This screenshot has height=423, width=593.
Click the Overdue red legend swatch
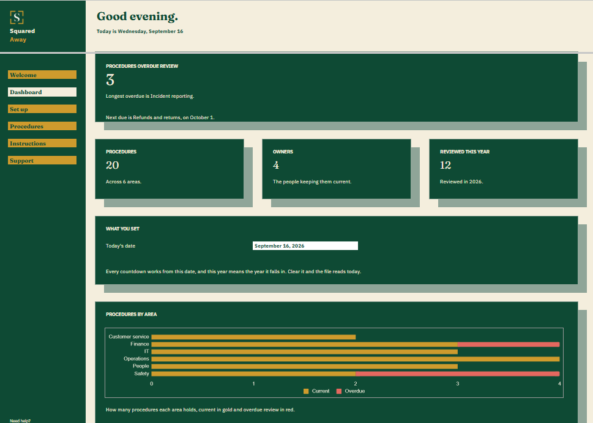pyautogui.click(x=339, y=391)
